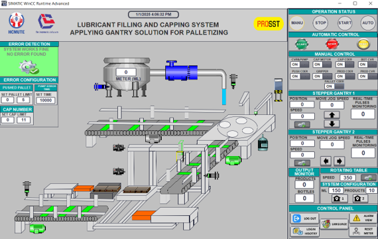This screenshot has height=239, width=378.
Task: Select home position 1 in System Configuration
Action: pyautogui.click(x=339, y=199)
